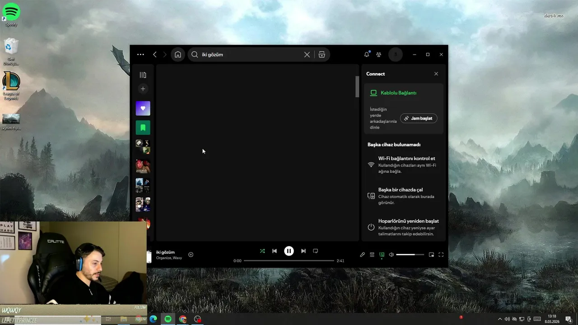The width and height of the screenshot is (578, 325).
Task: Open the mini player
Action: [x=431, y=255]
